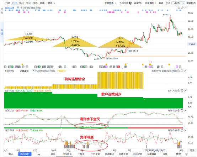The image size is (197, 157).
Task: Open the F10 company info page
Action: (168, 3)
